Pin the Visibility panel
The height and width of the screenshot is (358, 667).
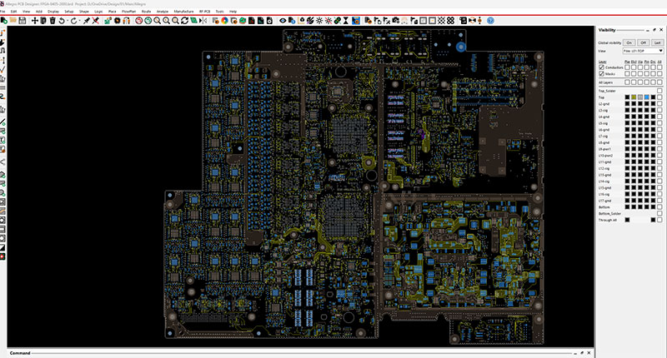654,30
